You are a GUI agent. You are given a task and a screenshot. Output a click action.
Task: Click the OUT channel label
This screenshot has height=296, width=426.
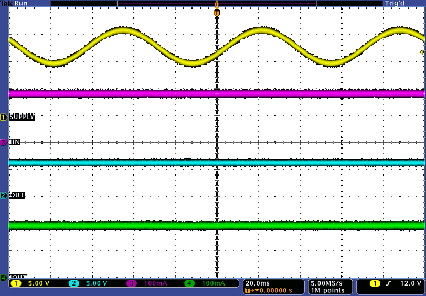tap(17, 195)
